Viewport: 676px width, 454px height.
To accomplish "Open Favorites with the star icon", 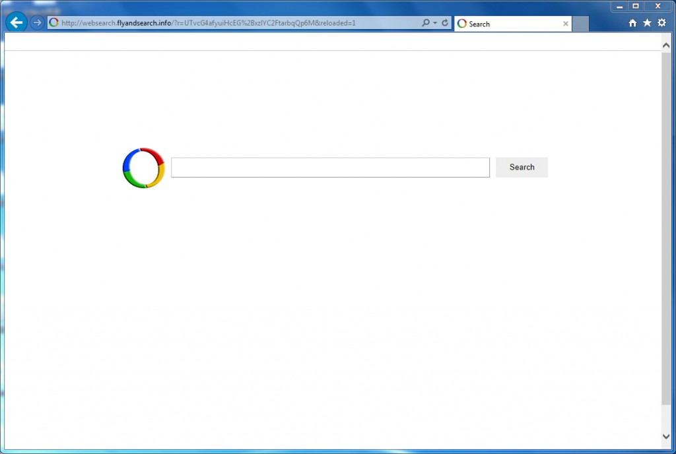I will pyautogui.click(x=647, y=23).
